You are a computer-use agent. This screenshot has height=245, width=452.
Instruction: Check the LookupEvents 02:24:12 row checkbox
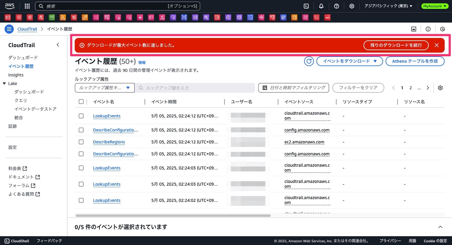pyautogui.click(x=81, y=116)
